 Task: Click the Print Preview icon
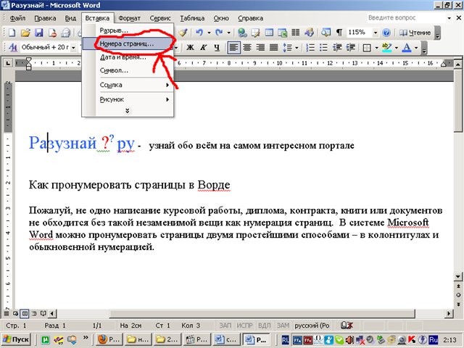pos(66,33)
